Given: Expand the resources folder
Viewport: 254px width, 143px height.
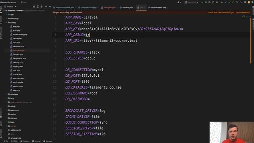Looking at the screenshot, I should [x=6, y=110].
